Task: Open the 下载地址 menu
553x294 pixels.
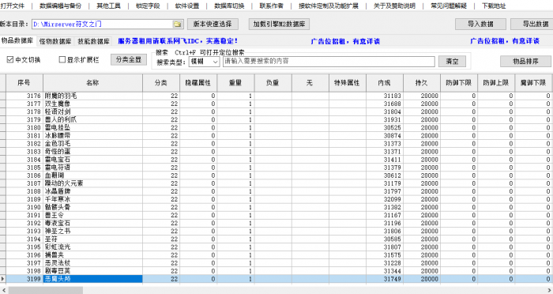Action: 494,6
